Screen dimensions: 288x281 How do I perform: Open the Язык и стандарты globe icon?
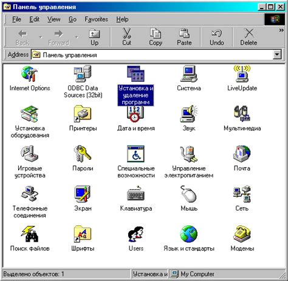[x=189, y=234]
